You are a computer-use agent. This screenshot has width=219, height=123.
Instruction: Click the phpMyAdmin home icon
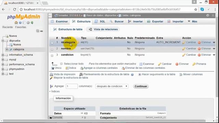(x=16, y=23)
